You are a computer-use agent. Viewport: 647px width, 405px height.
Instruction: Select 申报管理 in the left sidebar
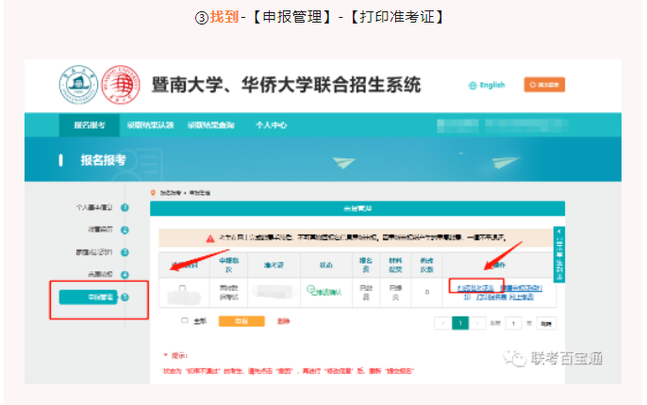pos(91,298)
